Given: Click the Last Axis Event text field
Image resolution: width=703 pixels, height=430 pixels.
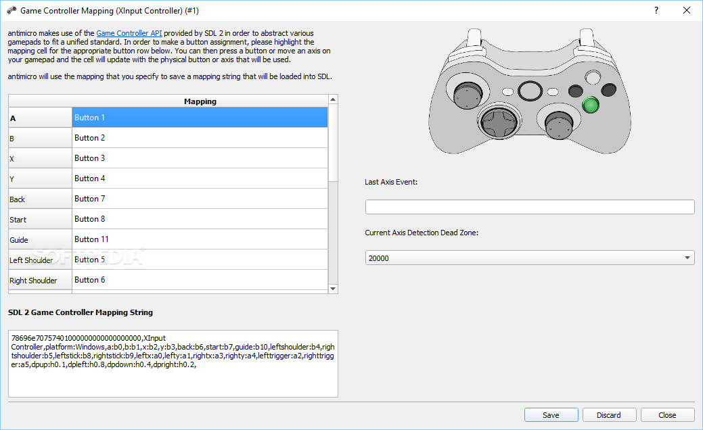Looking at the screenshot, I should (x=530, y=207).
